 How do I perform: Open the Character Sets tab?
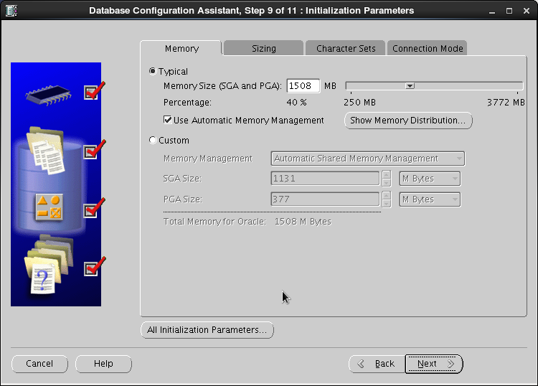point(346,48)
